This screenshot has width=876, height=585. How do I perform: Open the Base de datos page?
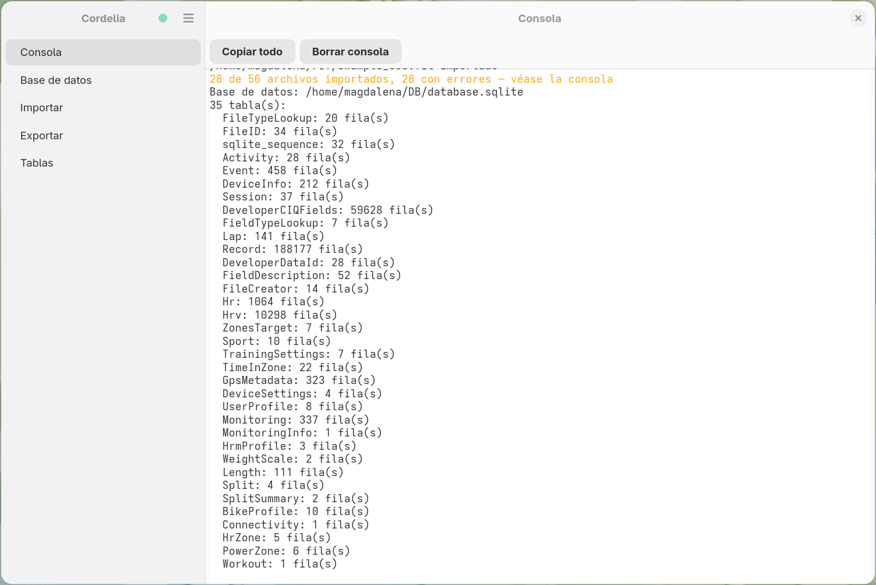pos(103,80)
